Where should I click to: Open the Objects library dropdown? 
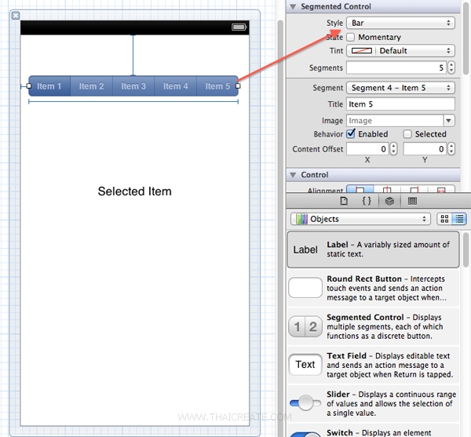pos(360,219)
